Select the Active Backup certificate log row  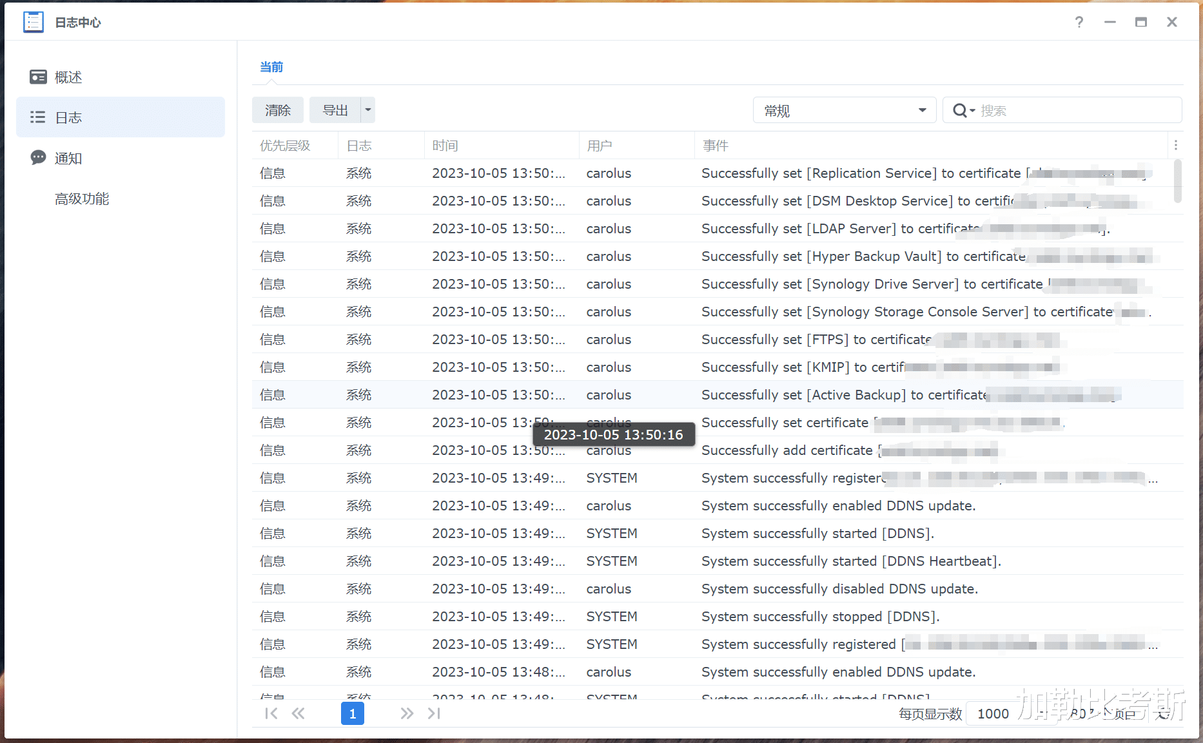click(x=717, y=395)
